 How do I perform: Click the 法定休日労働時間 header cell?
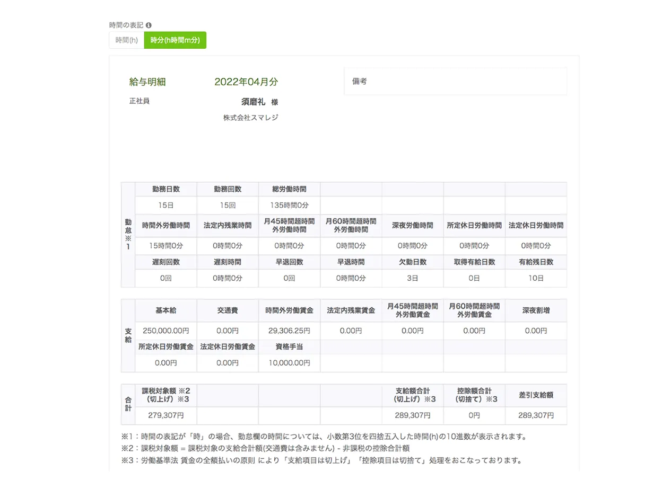tap(536, 225)
